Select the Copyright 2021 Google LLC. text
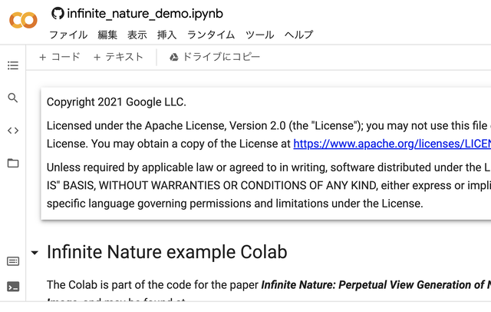The width and height of the screenshot is (491, 312). pos(116,102)
